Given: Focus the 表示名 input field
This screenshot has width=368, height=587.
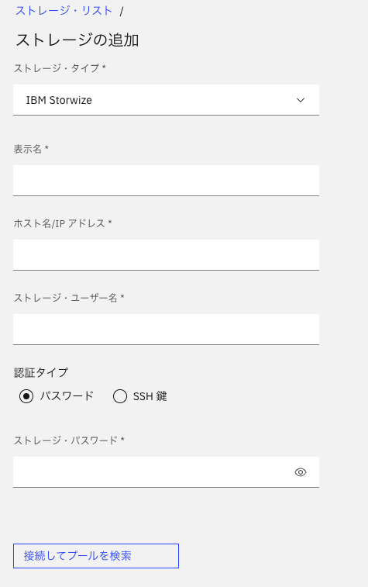Looking at the screenshot, I should click(166, 181).
